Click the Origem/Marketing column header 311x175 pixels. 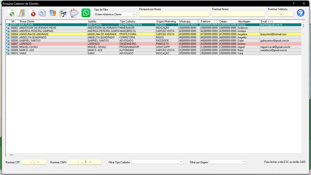(x=166, y=21)
